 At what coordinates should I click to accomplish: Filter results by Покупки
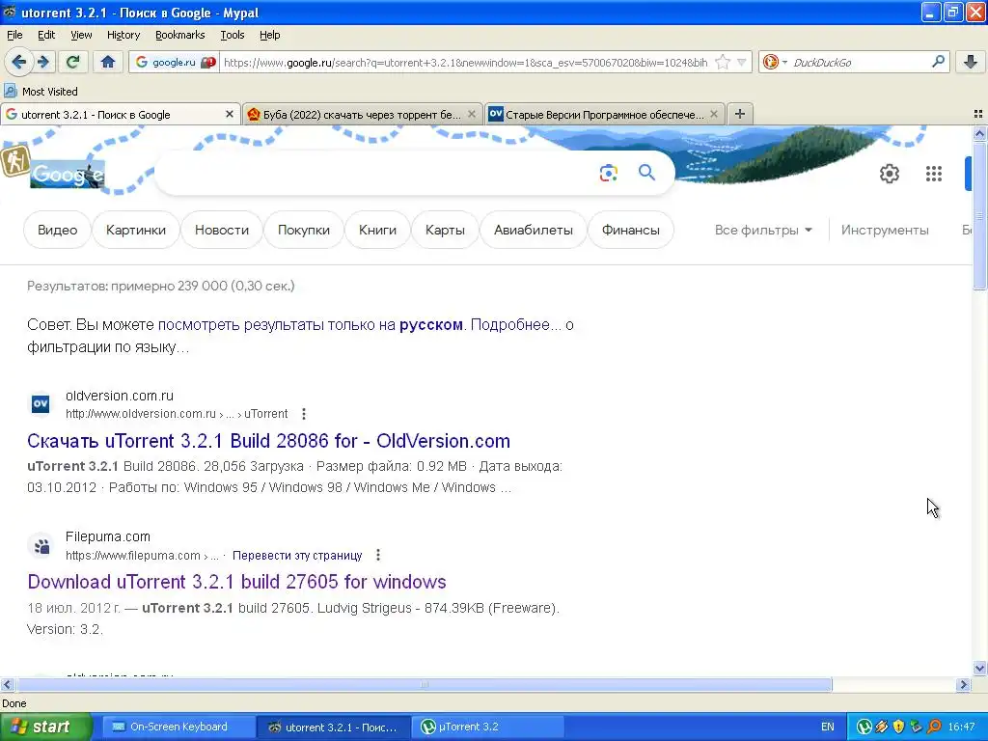pos(304,230)
